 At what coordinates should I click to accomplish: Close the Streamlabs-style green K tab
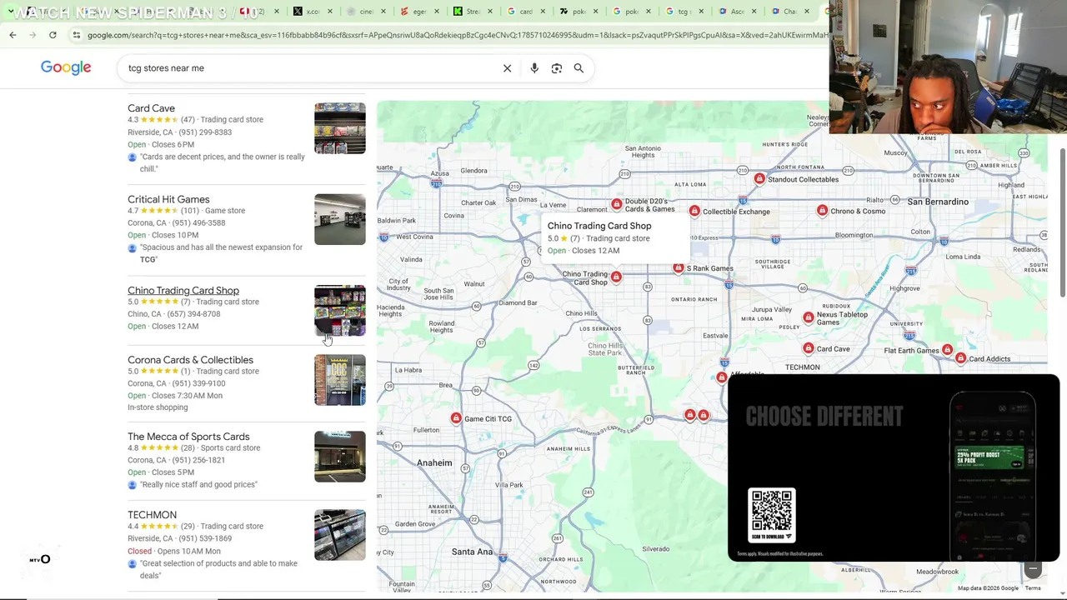coord(492,12)
